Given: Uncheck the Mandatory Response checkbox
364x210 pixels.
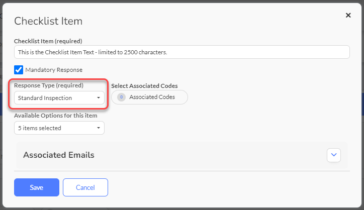Looking at the screenshot, I should pos(19,70).
